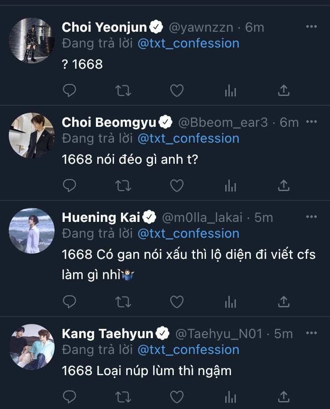Like Kang Taehyun's tweet
Screen dimensions: 330x409
tap(177, 397)
